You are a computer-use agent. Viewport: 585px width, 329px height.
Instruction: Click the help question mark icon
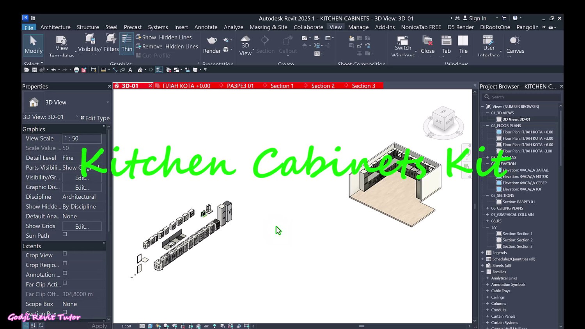(515, 18)
